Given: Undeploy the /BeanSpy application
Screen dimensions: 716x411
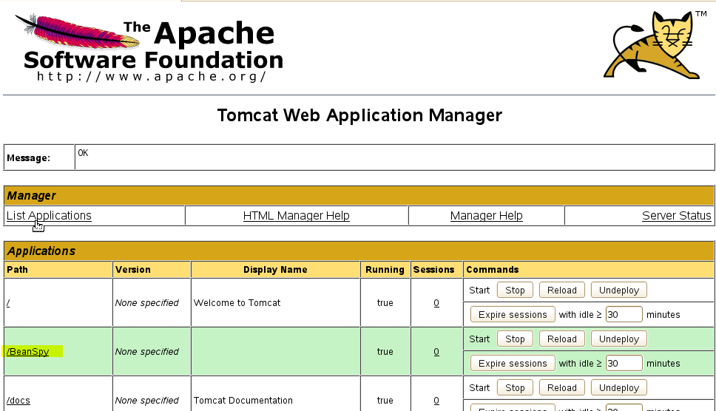Looking at the screenshot, I should coord(619,339).
